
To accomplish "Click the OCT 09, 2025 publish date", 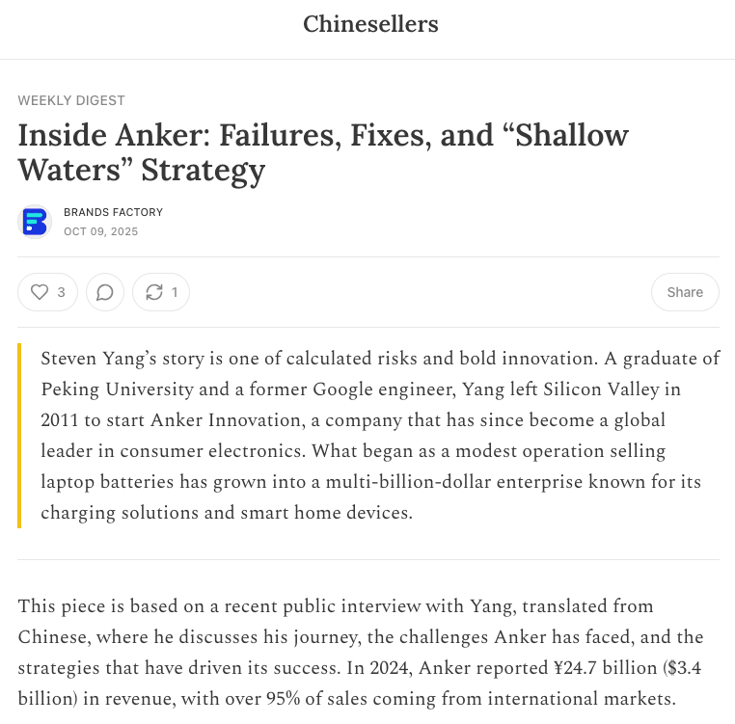I will point(100,231).
